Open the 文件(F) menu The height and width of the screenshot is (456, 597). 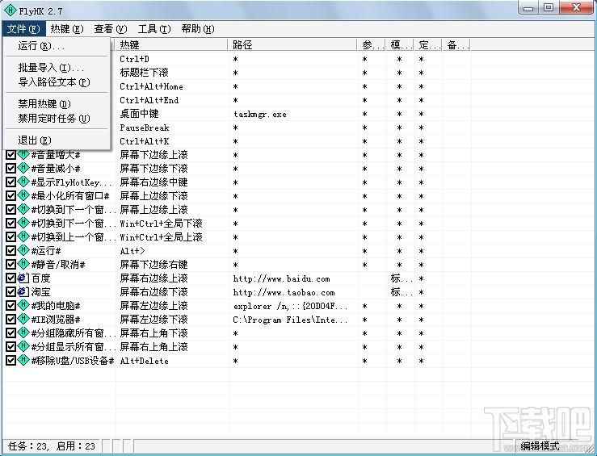[x=23, y=29]
